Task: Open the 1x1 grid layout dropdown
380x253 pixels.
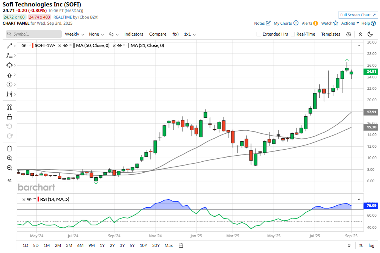Action: click(x=190, y=34)
